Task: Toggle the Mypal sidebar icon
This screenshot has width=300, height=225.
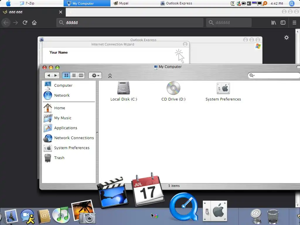Action: click(x=283, y=23)
